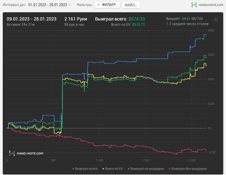Screen dimensions: 226x175
Task: Click the $600 y-axis label
Action: coord(211,55)
